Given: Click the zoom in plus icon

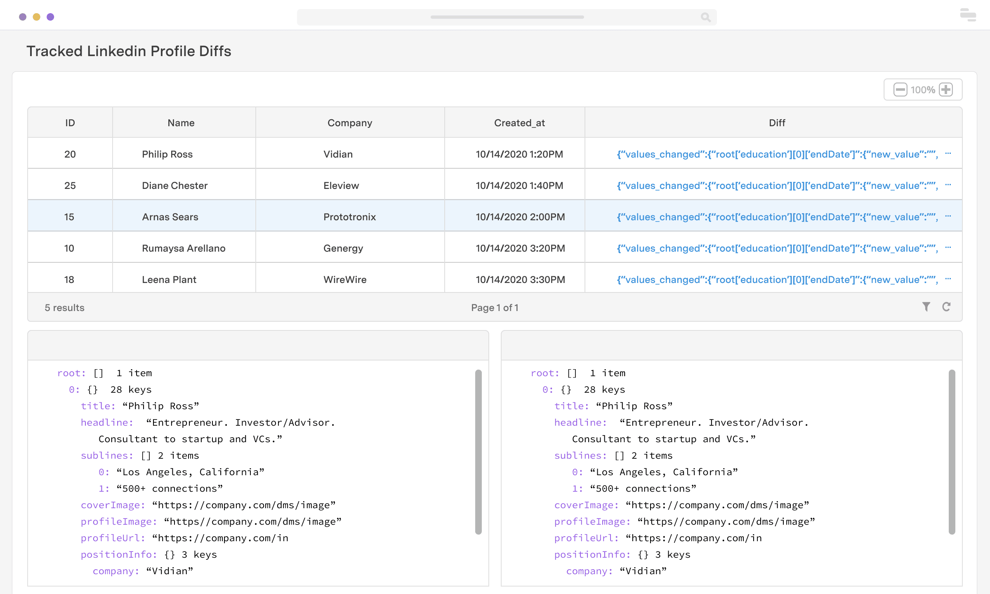Looking at the screenshot, I should point(945,90).
